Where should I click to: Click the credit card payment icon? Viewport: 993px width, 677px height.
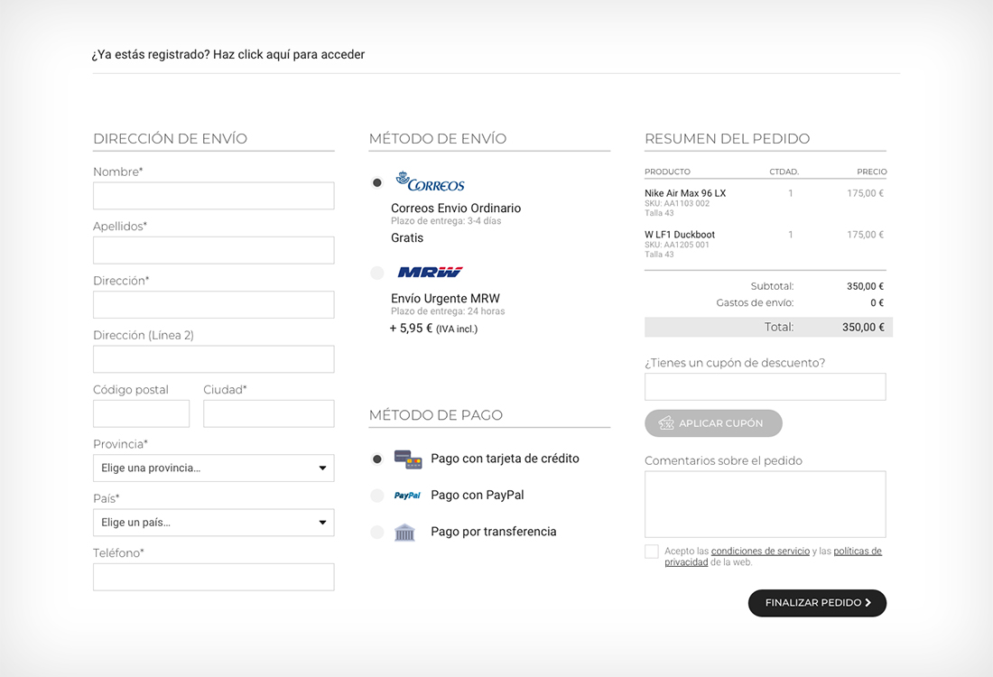408,459
